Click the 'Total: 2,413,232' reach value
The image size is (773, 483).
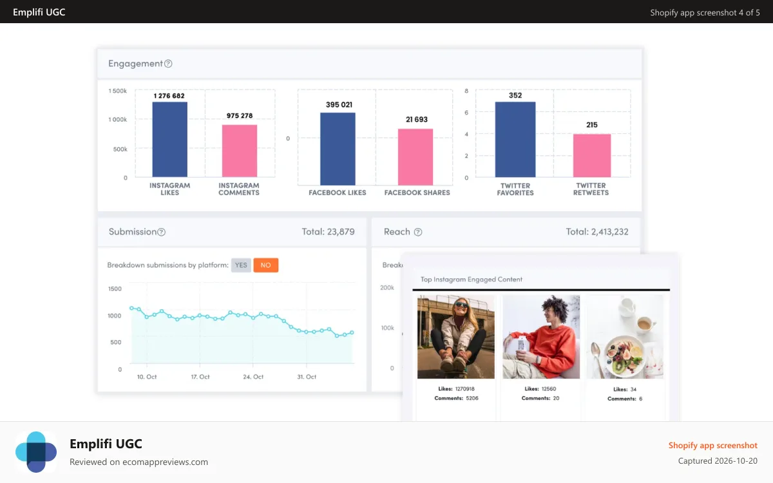[597, 232]
